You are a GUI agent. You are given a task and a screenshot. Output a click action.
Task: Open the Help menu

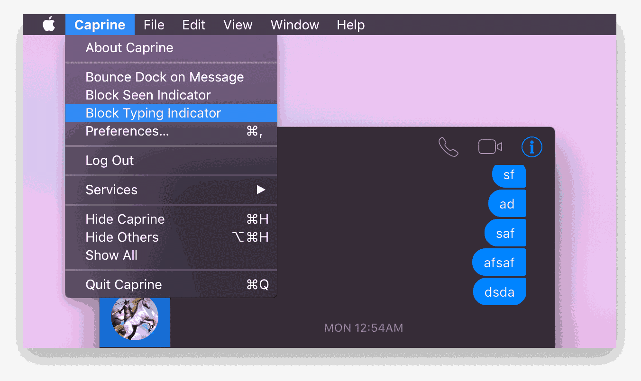(350, 25)
